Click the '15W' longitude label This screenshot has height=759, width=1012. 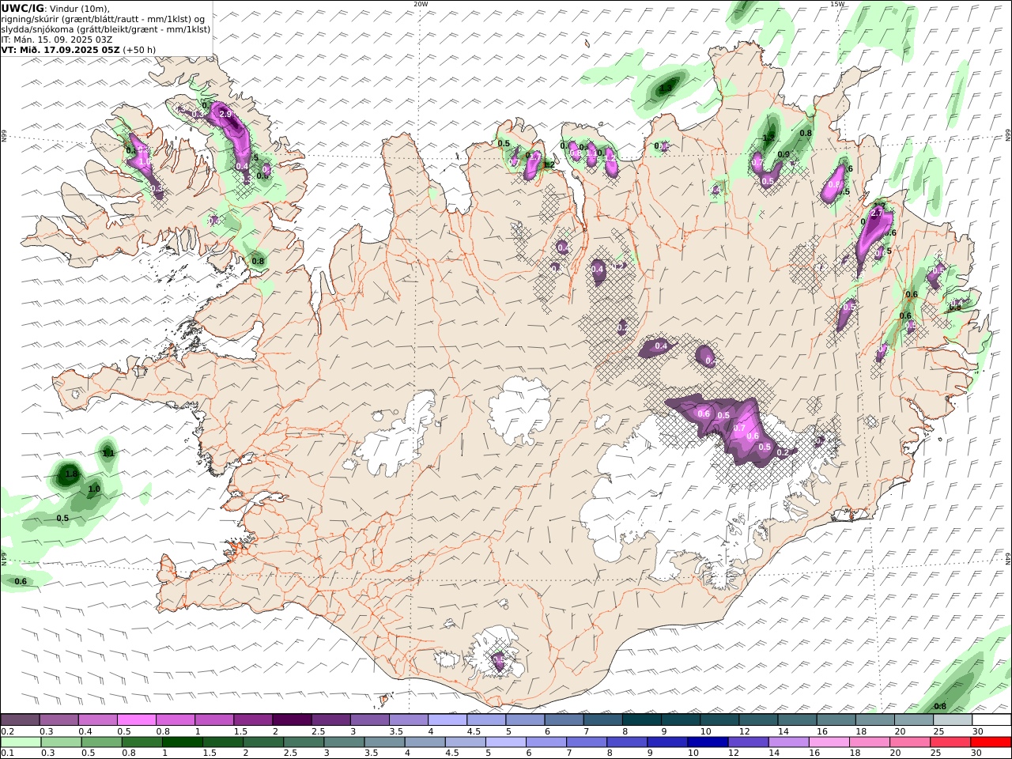(x=837, y=4)
